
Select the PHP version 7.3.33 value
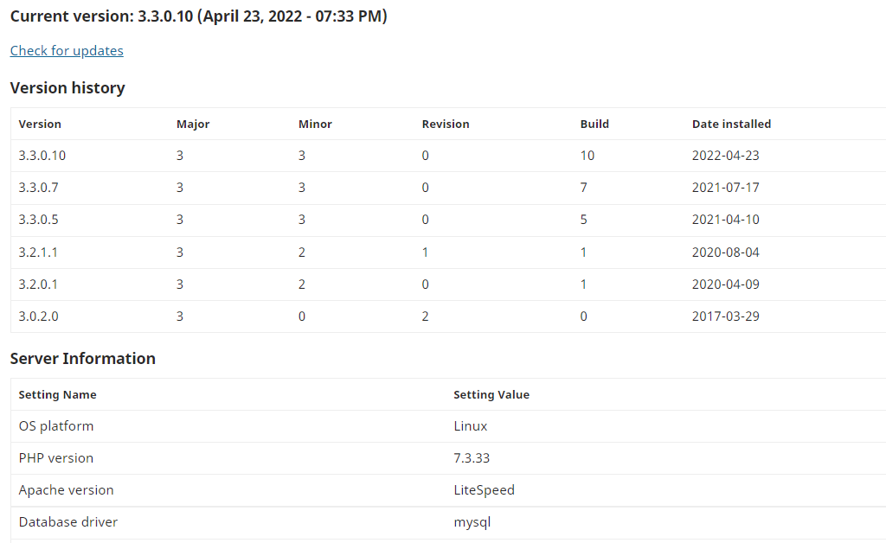(x=472, y=457)
